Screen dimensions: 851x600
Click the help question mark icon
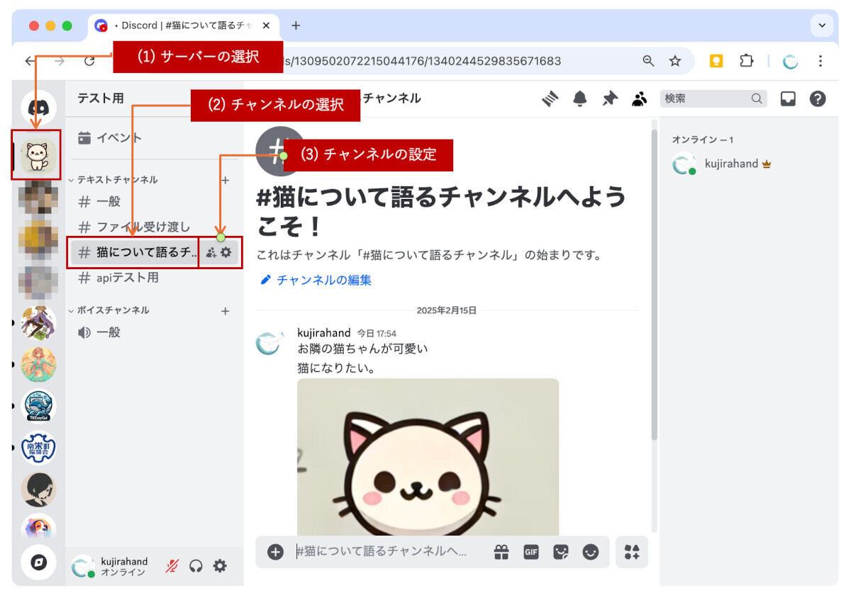(x=818, y=99)
